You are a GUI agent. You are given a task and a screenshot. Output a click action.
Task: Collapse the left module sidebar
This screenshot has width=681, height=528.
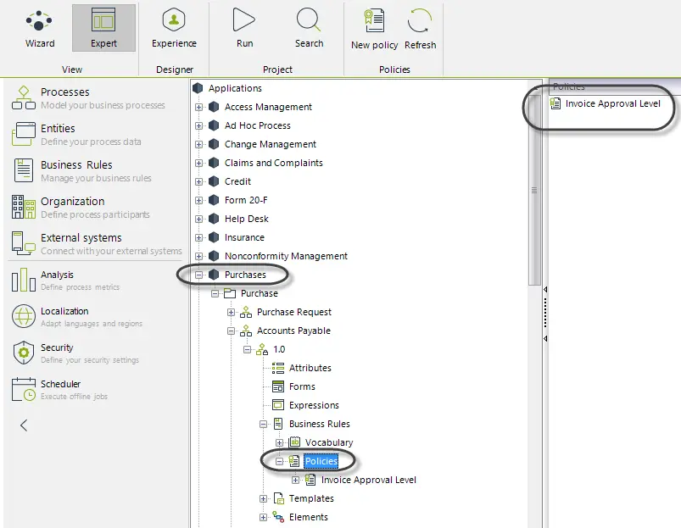coord(24,425)
